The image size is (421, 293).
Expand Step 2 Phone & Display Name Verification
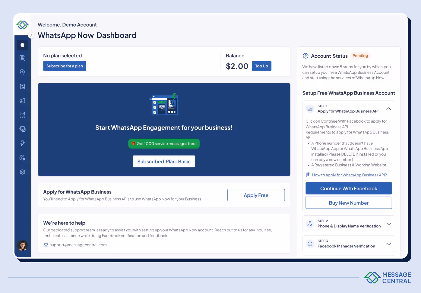coord(389,224)
